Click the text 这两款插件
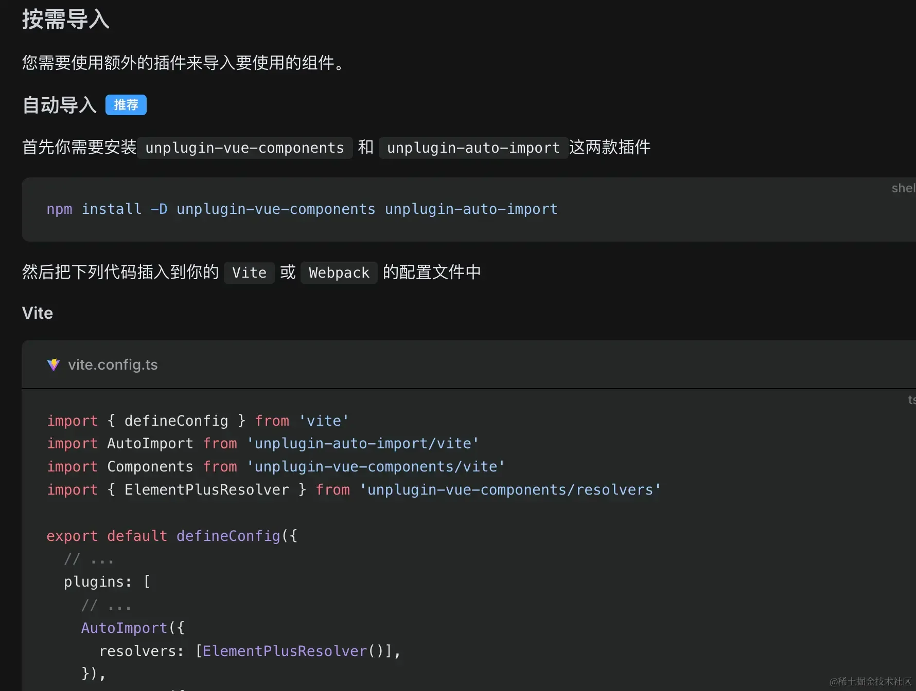The image size is (916, 691). 610,148
